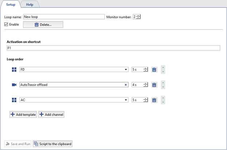
Task: Switch to the Help tab
Action: [29, 4]
